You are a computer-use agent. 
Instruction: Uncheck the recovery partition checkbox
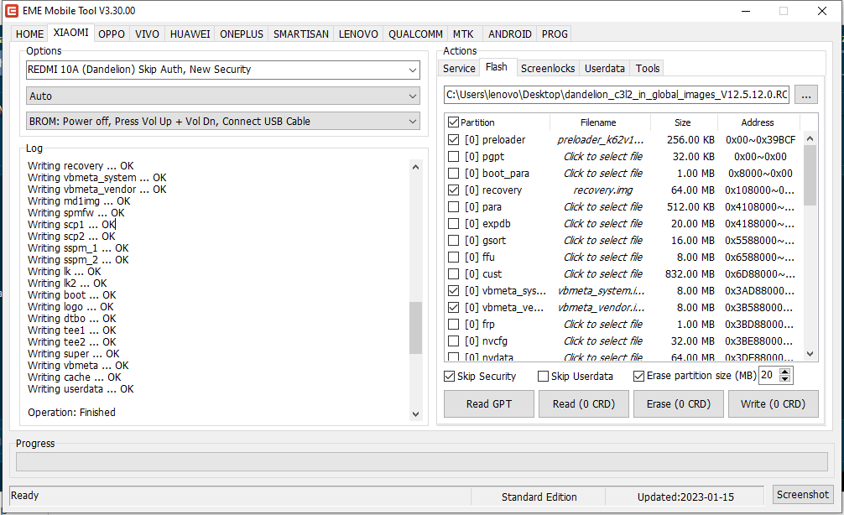[453, 190]
